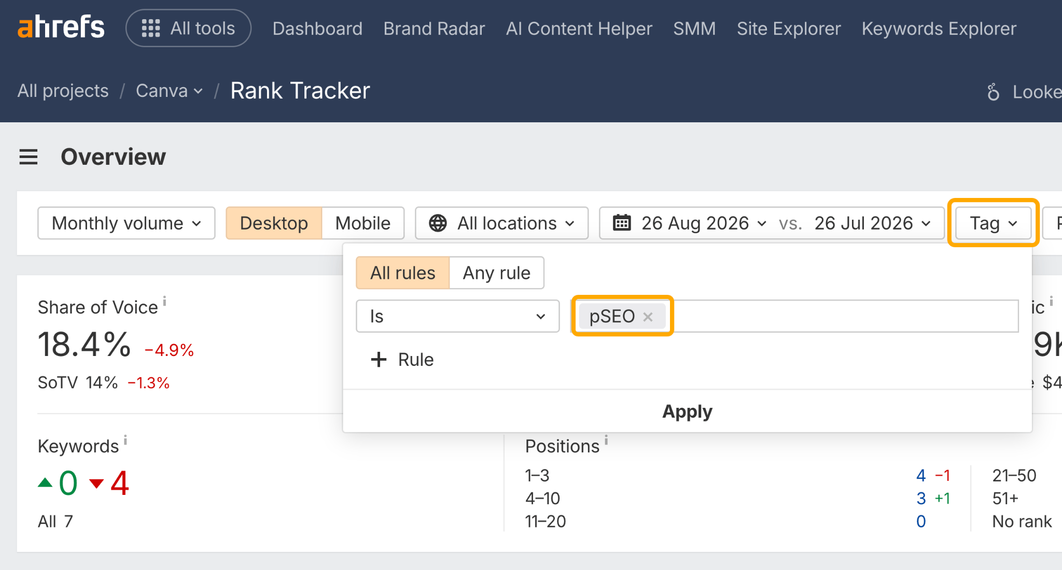Image resolution: width=1062 pixels, height=570 pixels.
Task: Go to Dashboard
Action: (x=317, y=28)
